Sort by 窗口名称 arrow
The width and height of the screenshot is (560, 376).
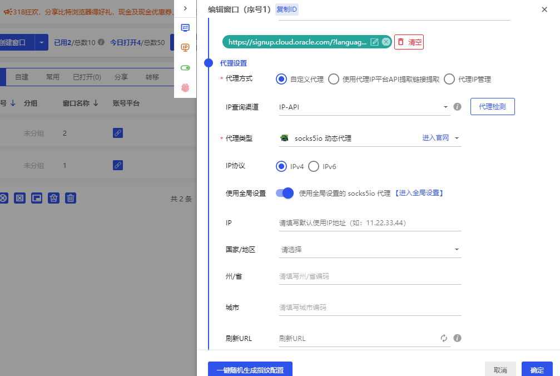96,103
